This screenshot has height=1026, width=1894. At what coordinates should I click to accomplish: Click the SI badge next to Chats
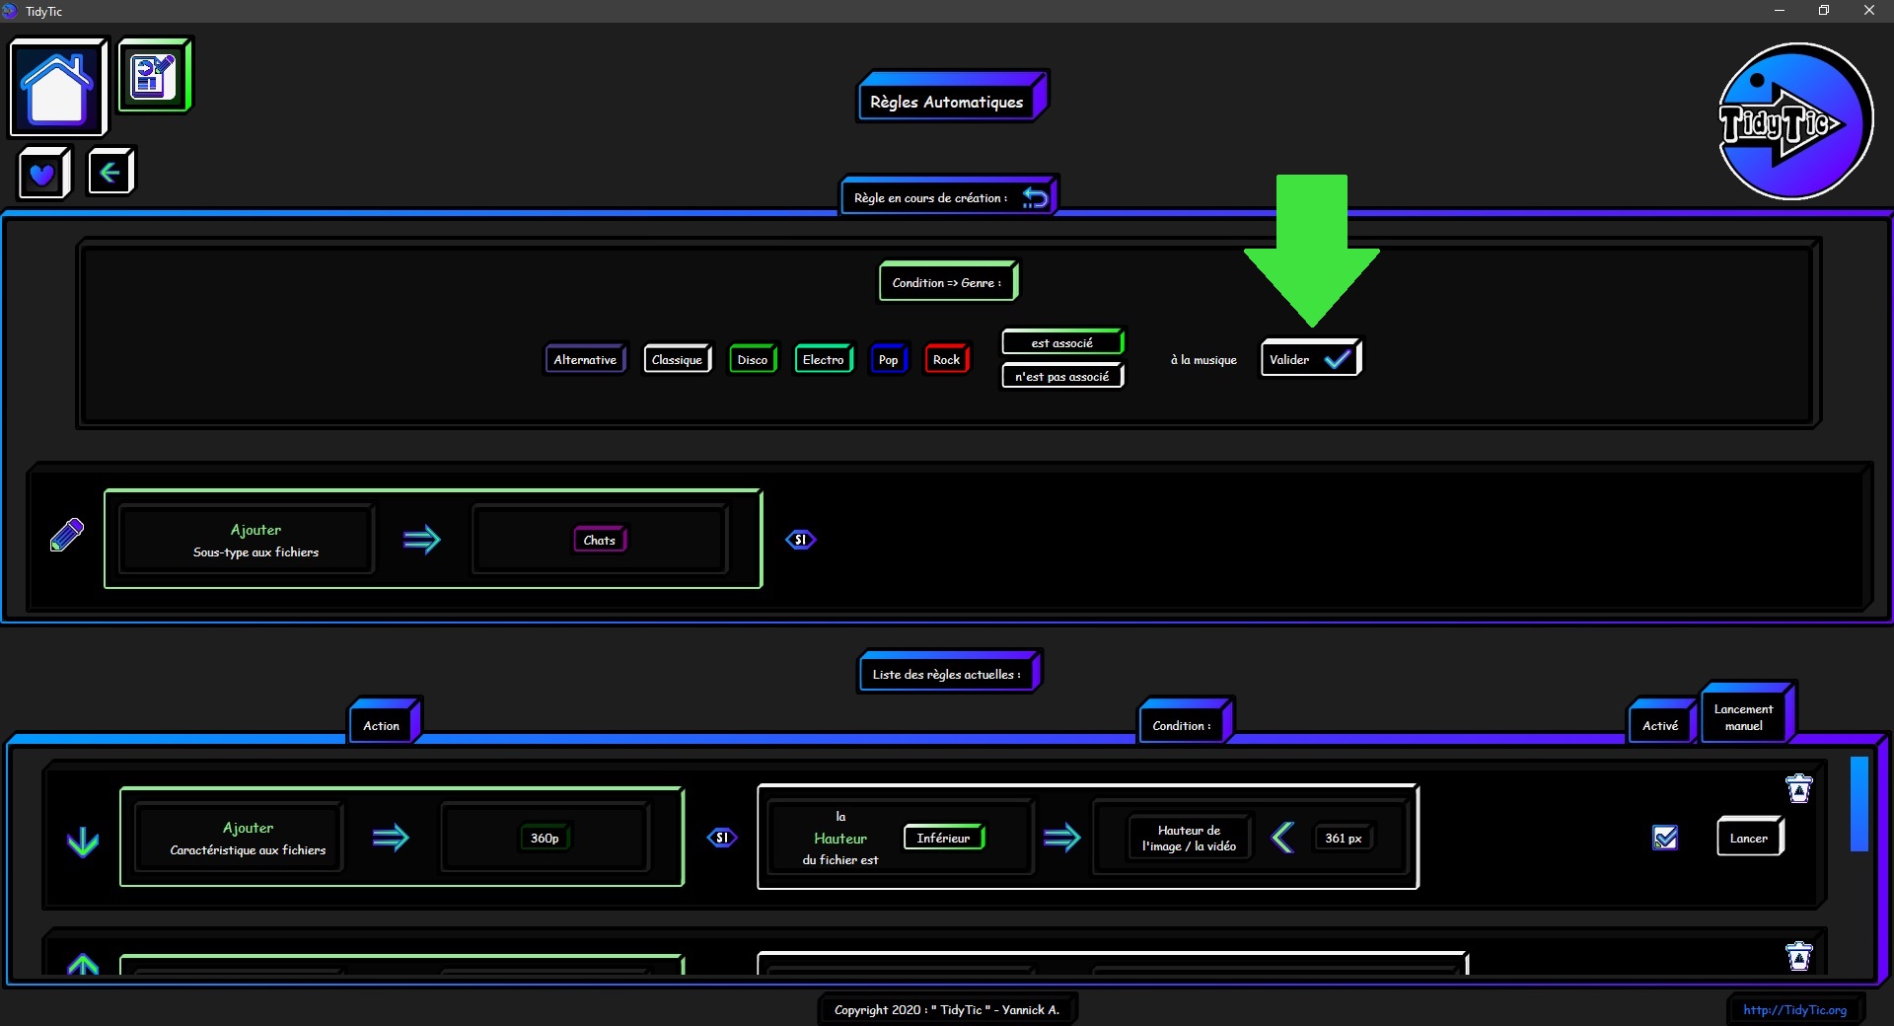[x=800, y=540]
